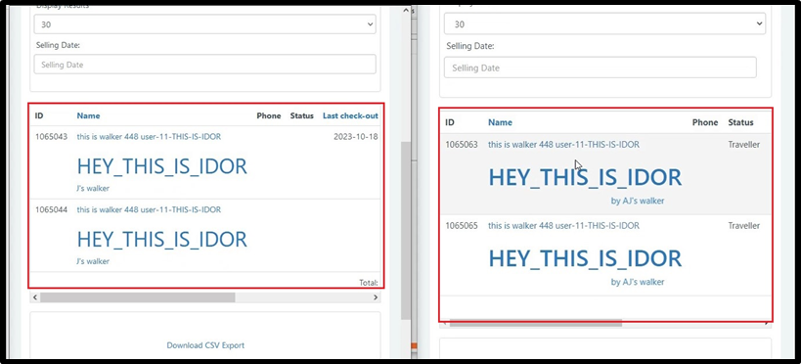The image size is (801, 364).
Task: Click Status column header in left table
Action: click(x=302, y=115)
